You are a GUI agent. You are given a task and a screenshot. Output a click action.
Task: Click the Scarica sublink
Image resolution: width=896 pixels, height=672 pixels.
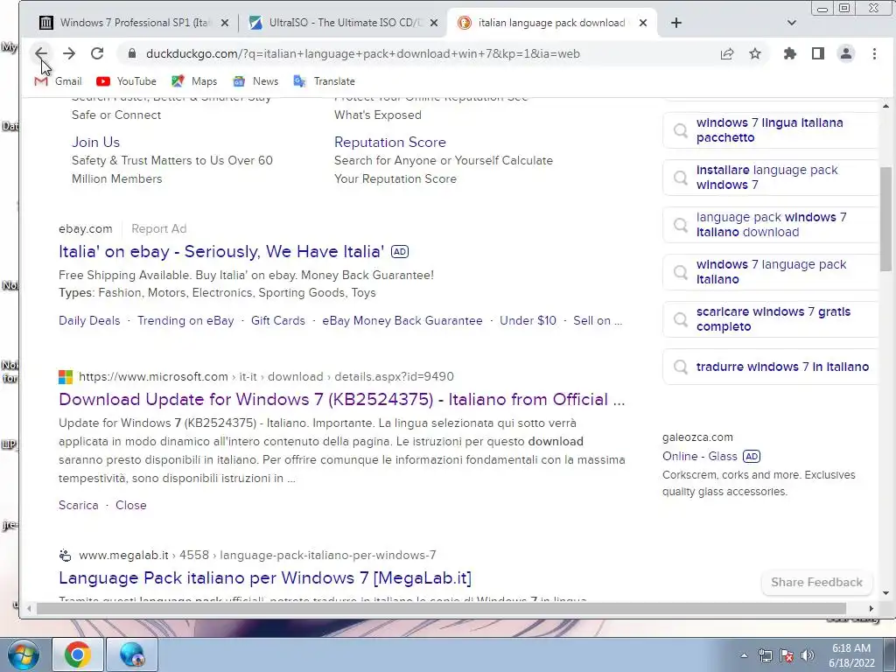tap(78, 505)
